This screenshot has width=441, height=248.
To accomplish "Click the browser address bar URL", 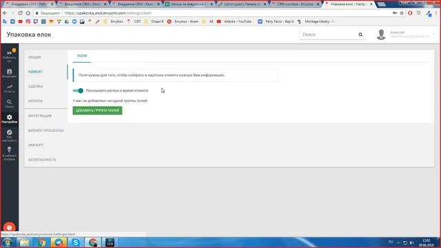I will [108, 13].
